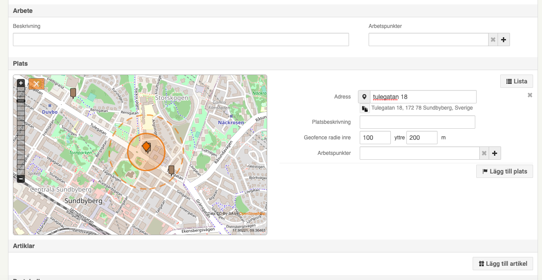Click Lägg till artikel button
Viewport: 542px width, 280px height.
click(x=503, y=264)
